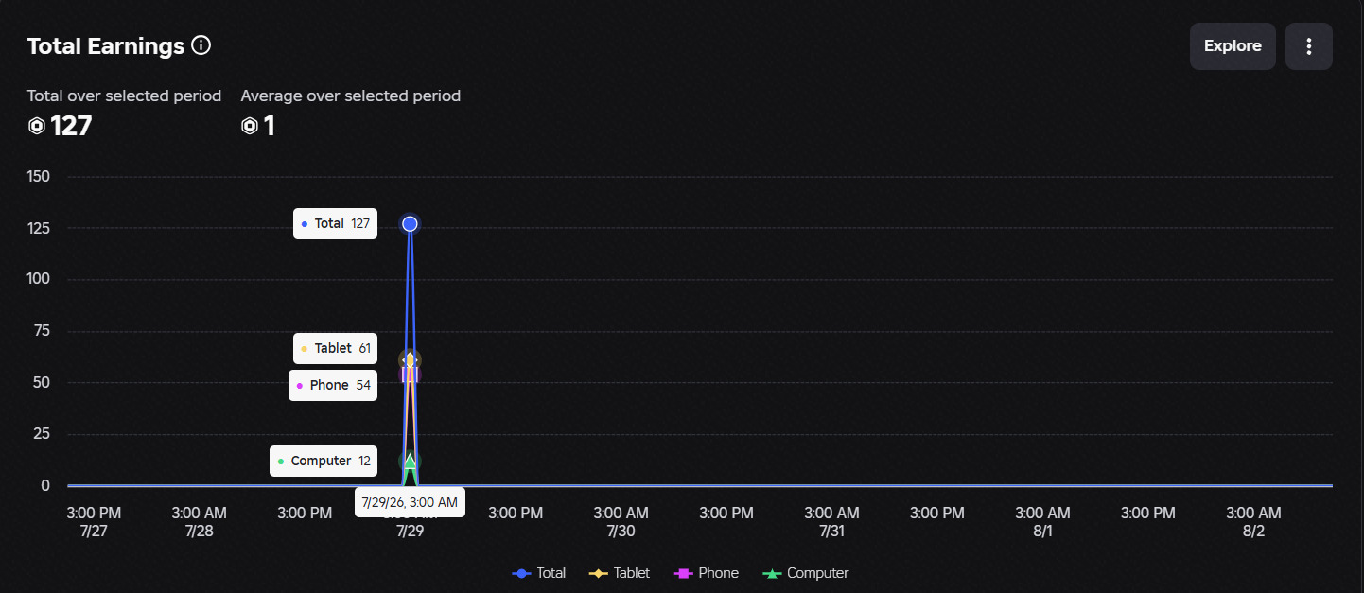Image resolution: width=1364 pixels, height=593 pixels.
Task: Toggle the Tablet series in the legend
Action: [620, 573]
